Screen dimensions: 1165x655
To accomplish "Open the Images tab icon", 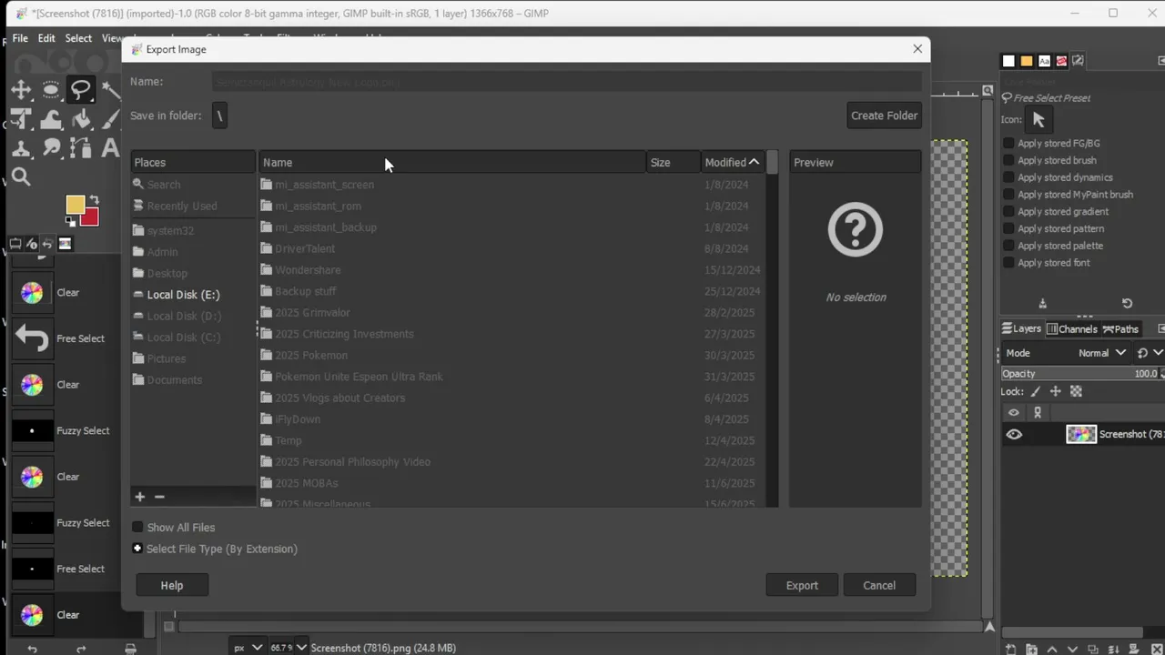I will click(x=65, y=244).
